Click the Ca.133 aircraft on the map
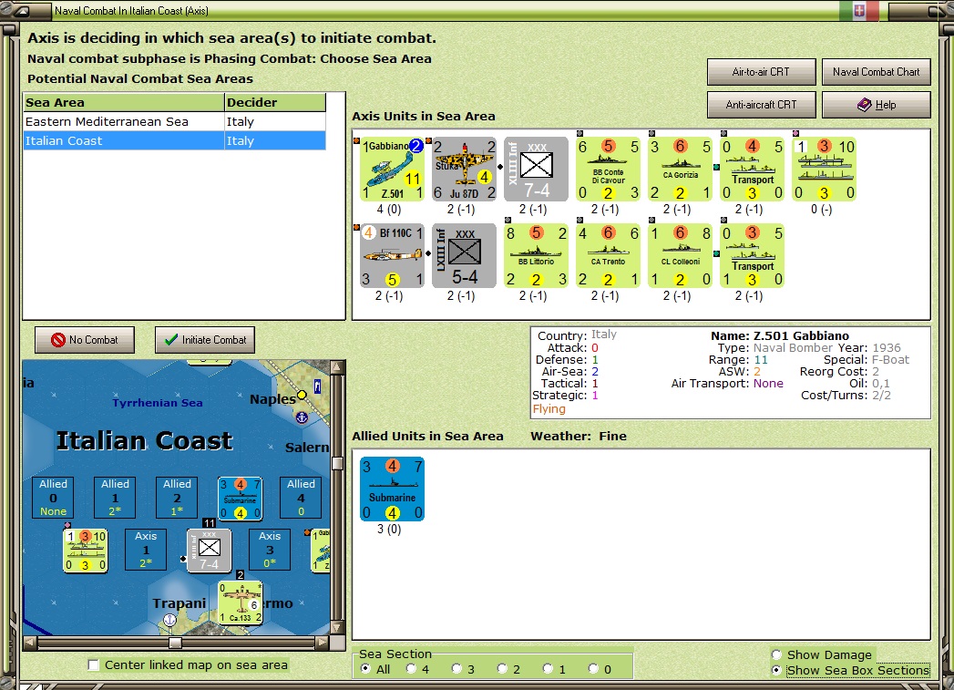954x690 pixels. 241,602
